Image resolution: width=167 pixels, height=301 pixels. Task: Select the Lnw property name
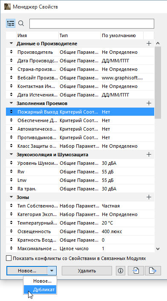pos(22,180)
